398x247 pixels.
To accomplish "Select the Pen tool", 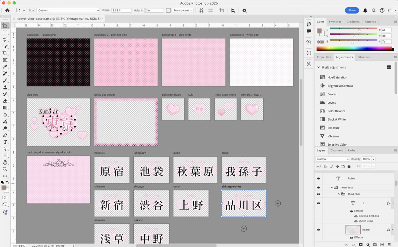I will pyautogui.click(x=5, y=135).
